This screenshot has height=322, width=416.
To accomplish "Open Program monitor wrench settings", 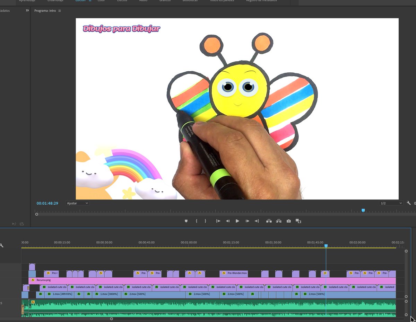I will 409,203.
